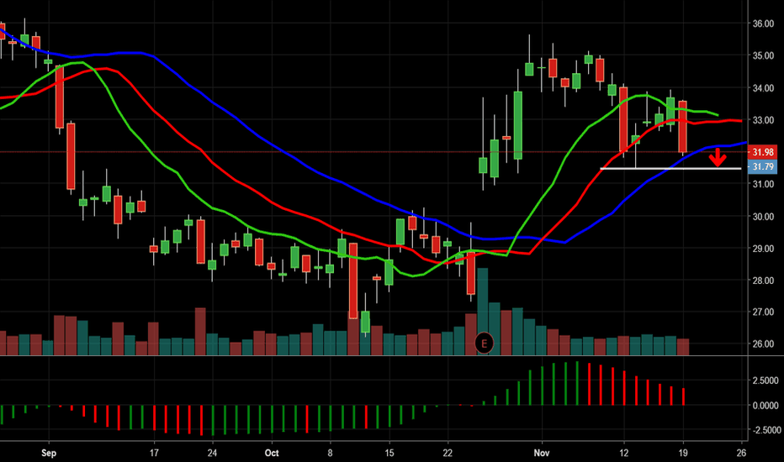Click the 33.00 price axis label
Viewport: 784px width, 462px height.
[764, 120]
